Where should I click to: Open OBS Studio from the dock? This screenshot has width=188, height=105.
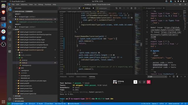[3, 44]
